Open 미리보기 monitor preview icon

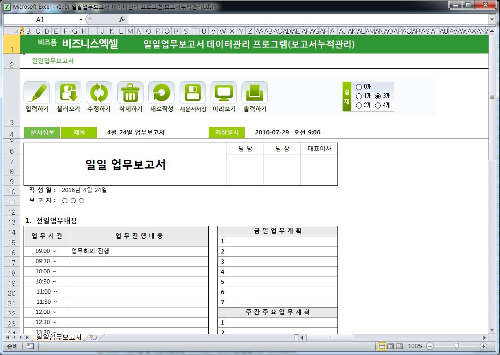tap(223, 93)
